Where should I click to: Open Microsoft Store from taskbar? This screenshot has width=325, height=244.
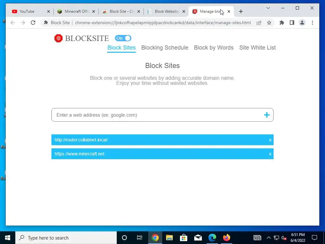[183, 238]
